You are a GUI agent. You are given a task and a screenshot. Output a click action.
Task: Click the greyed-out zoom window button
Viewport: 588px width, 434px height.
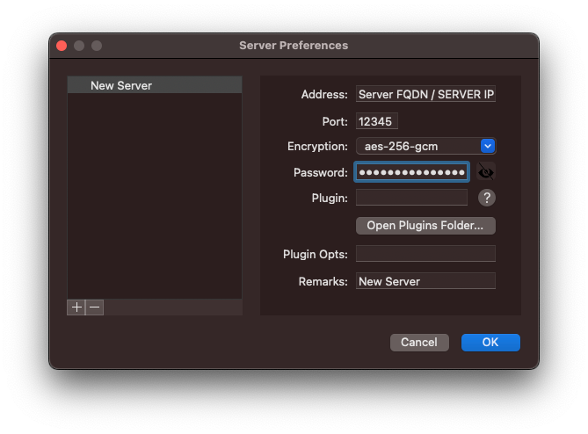tap(97, 46)
